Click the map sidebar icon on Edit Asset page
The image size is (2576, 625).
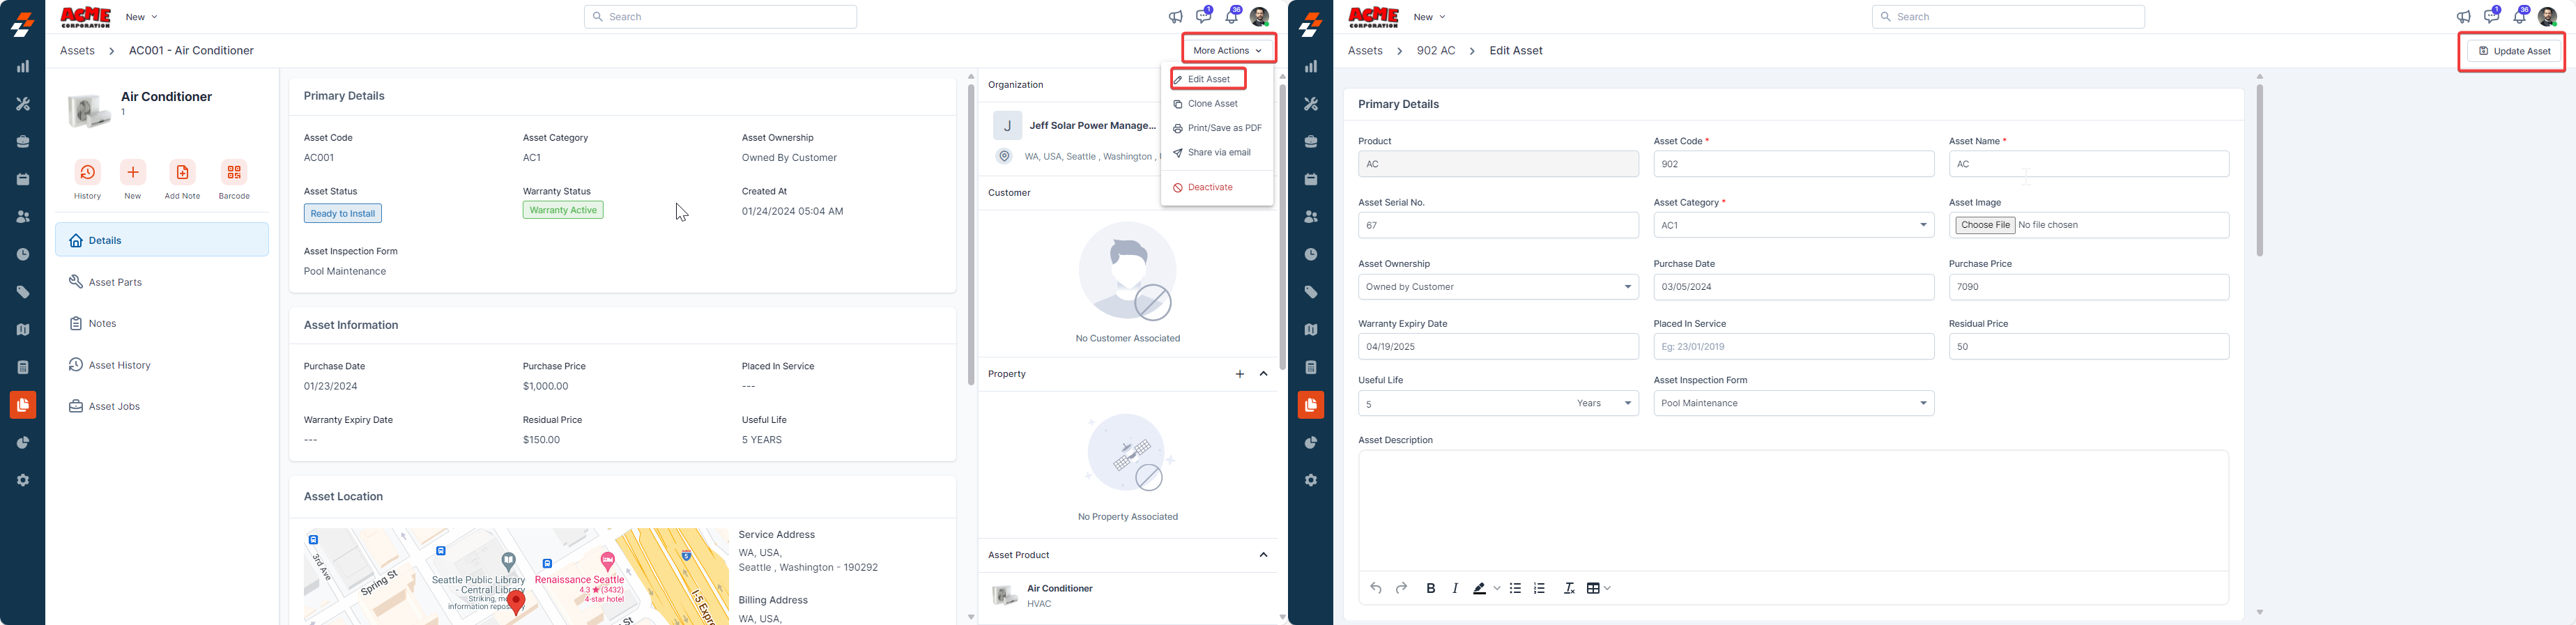point(1311,330)
